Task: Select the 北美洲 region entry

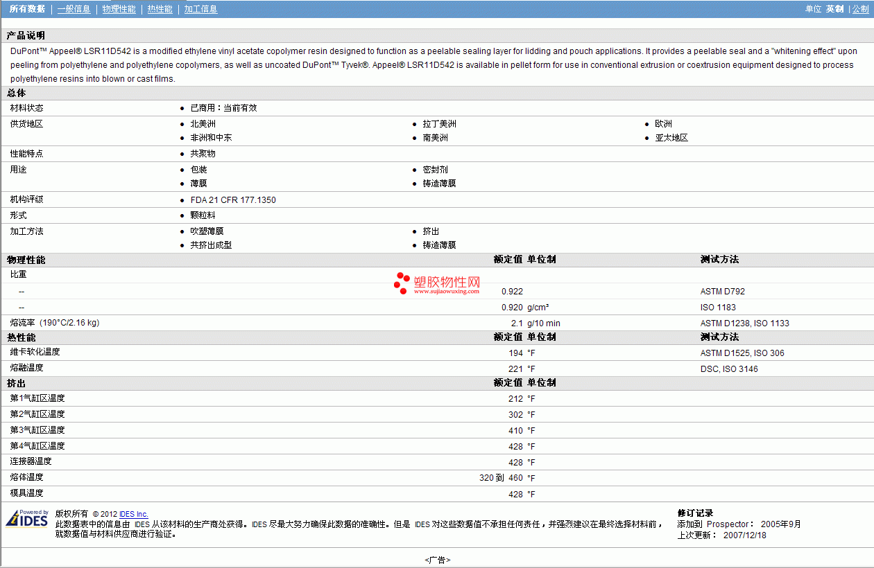Action: tap(203, 124)
